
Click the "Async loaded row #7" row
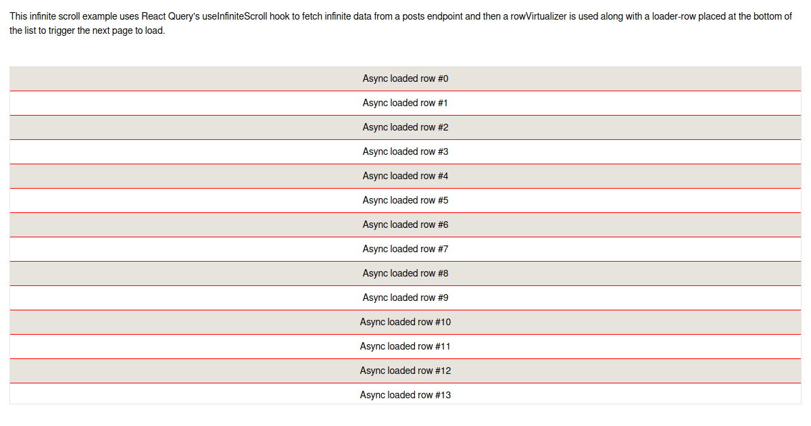click(405, 249)
